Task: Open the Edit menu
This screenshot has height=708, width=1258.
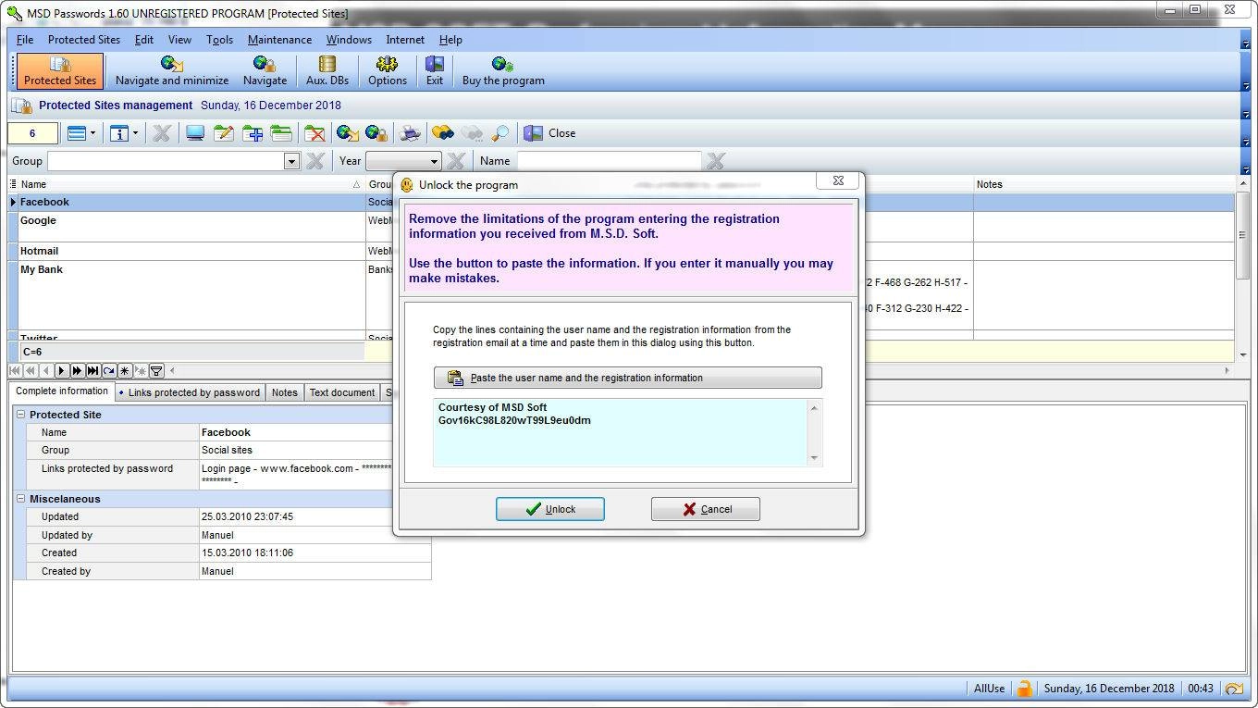Action: click(144, 40)
